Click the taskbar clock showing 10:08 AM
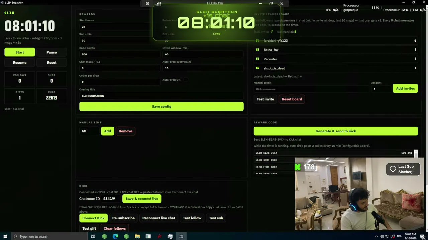The image size is (428, 240). tap(410, 236)
